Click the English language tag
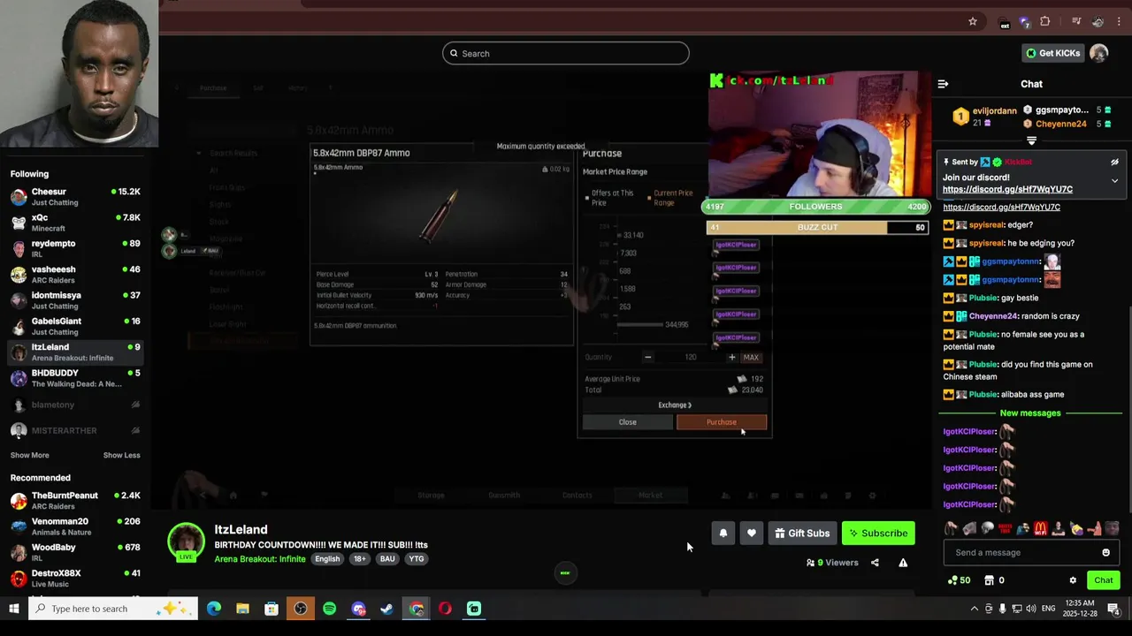Screen dimensions: 1132x636 pos(327,559)
